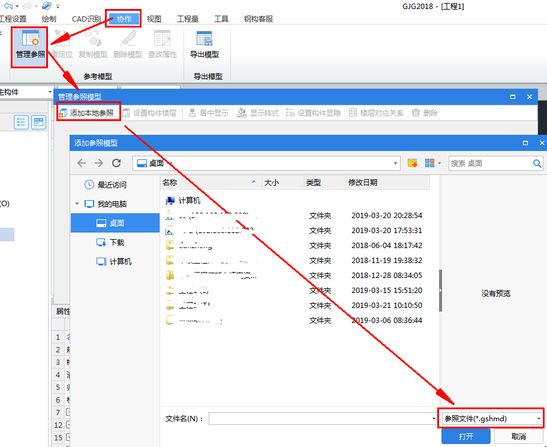Viewport: 547px width, 447px height.
Task: Open 管理参照 in the ribbon
Action: pyautogui.click(x=29, y=47)
